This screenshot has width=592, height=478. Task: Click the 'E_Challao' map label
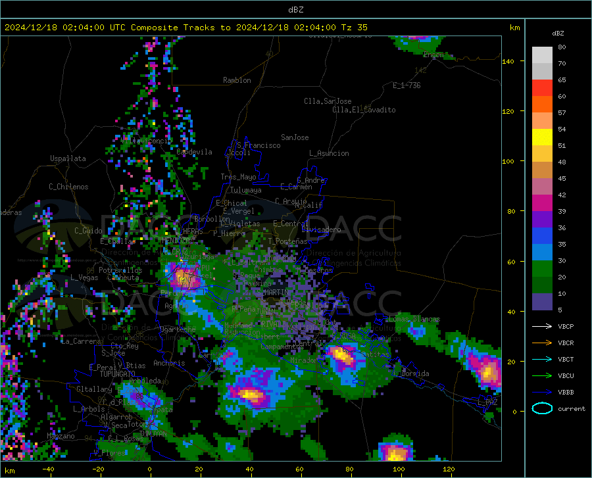(x=118, y=241)
